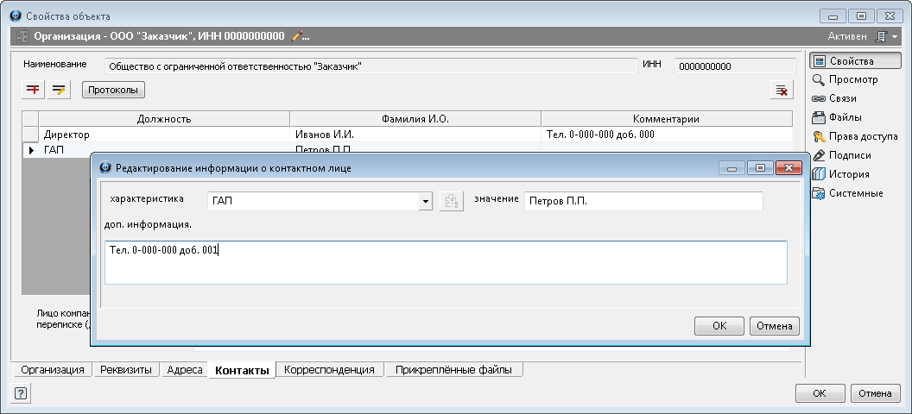Open Подписи signatures panel
The image size is (912, 414).
pyautogui.click(x=849, y=156)
